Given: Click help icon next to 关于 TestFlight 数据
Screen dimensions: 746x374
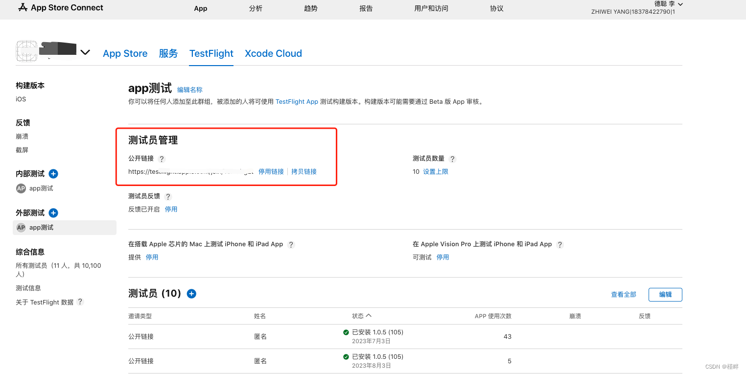Looking at the screenshot, I should (80, 302).
